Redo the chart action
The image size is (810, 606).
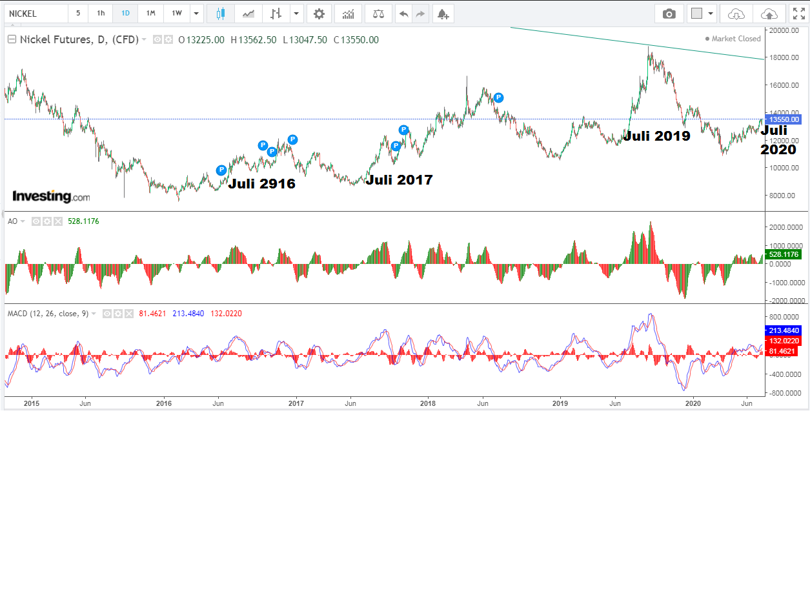click(420, 14)
